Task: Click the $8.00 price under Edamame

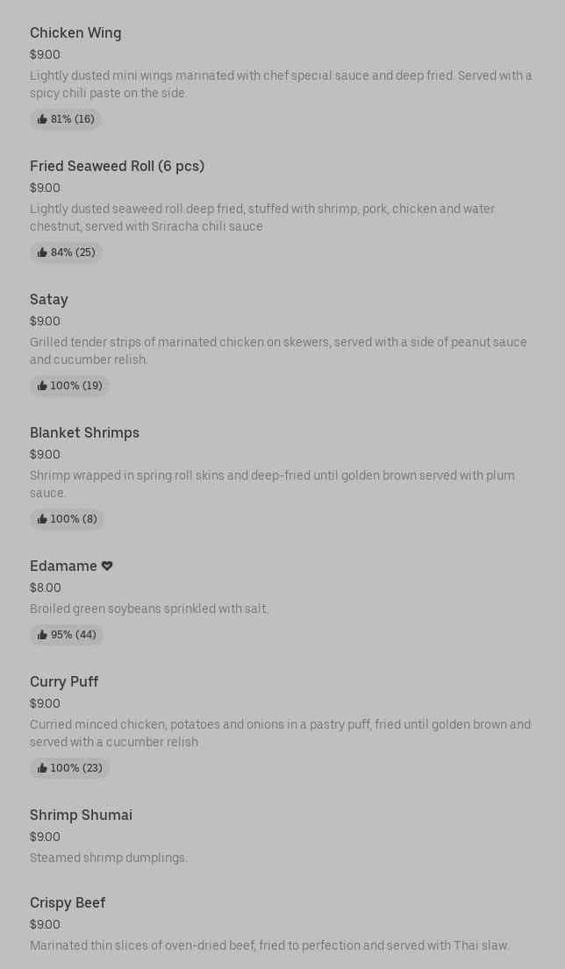Action: pos(46,588)
